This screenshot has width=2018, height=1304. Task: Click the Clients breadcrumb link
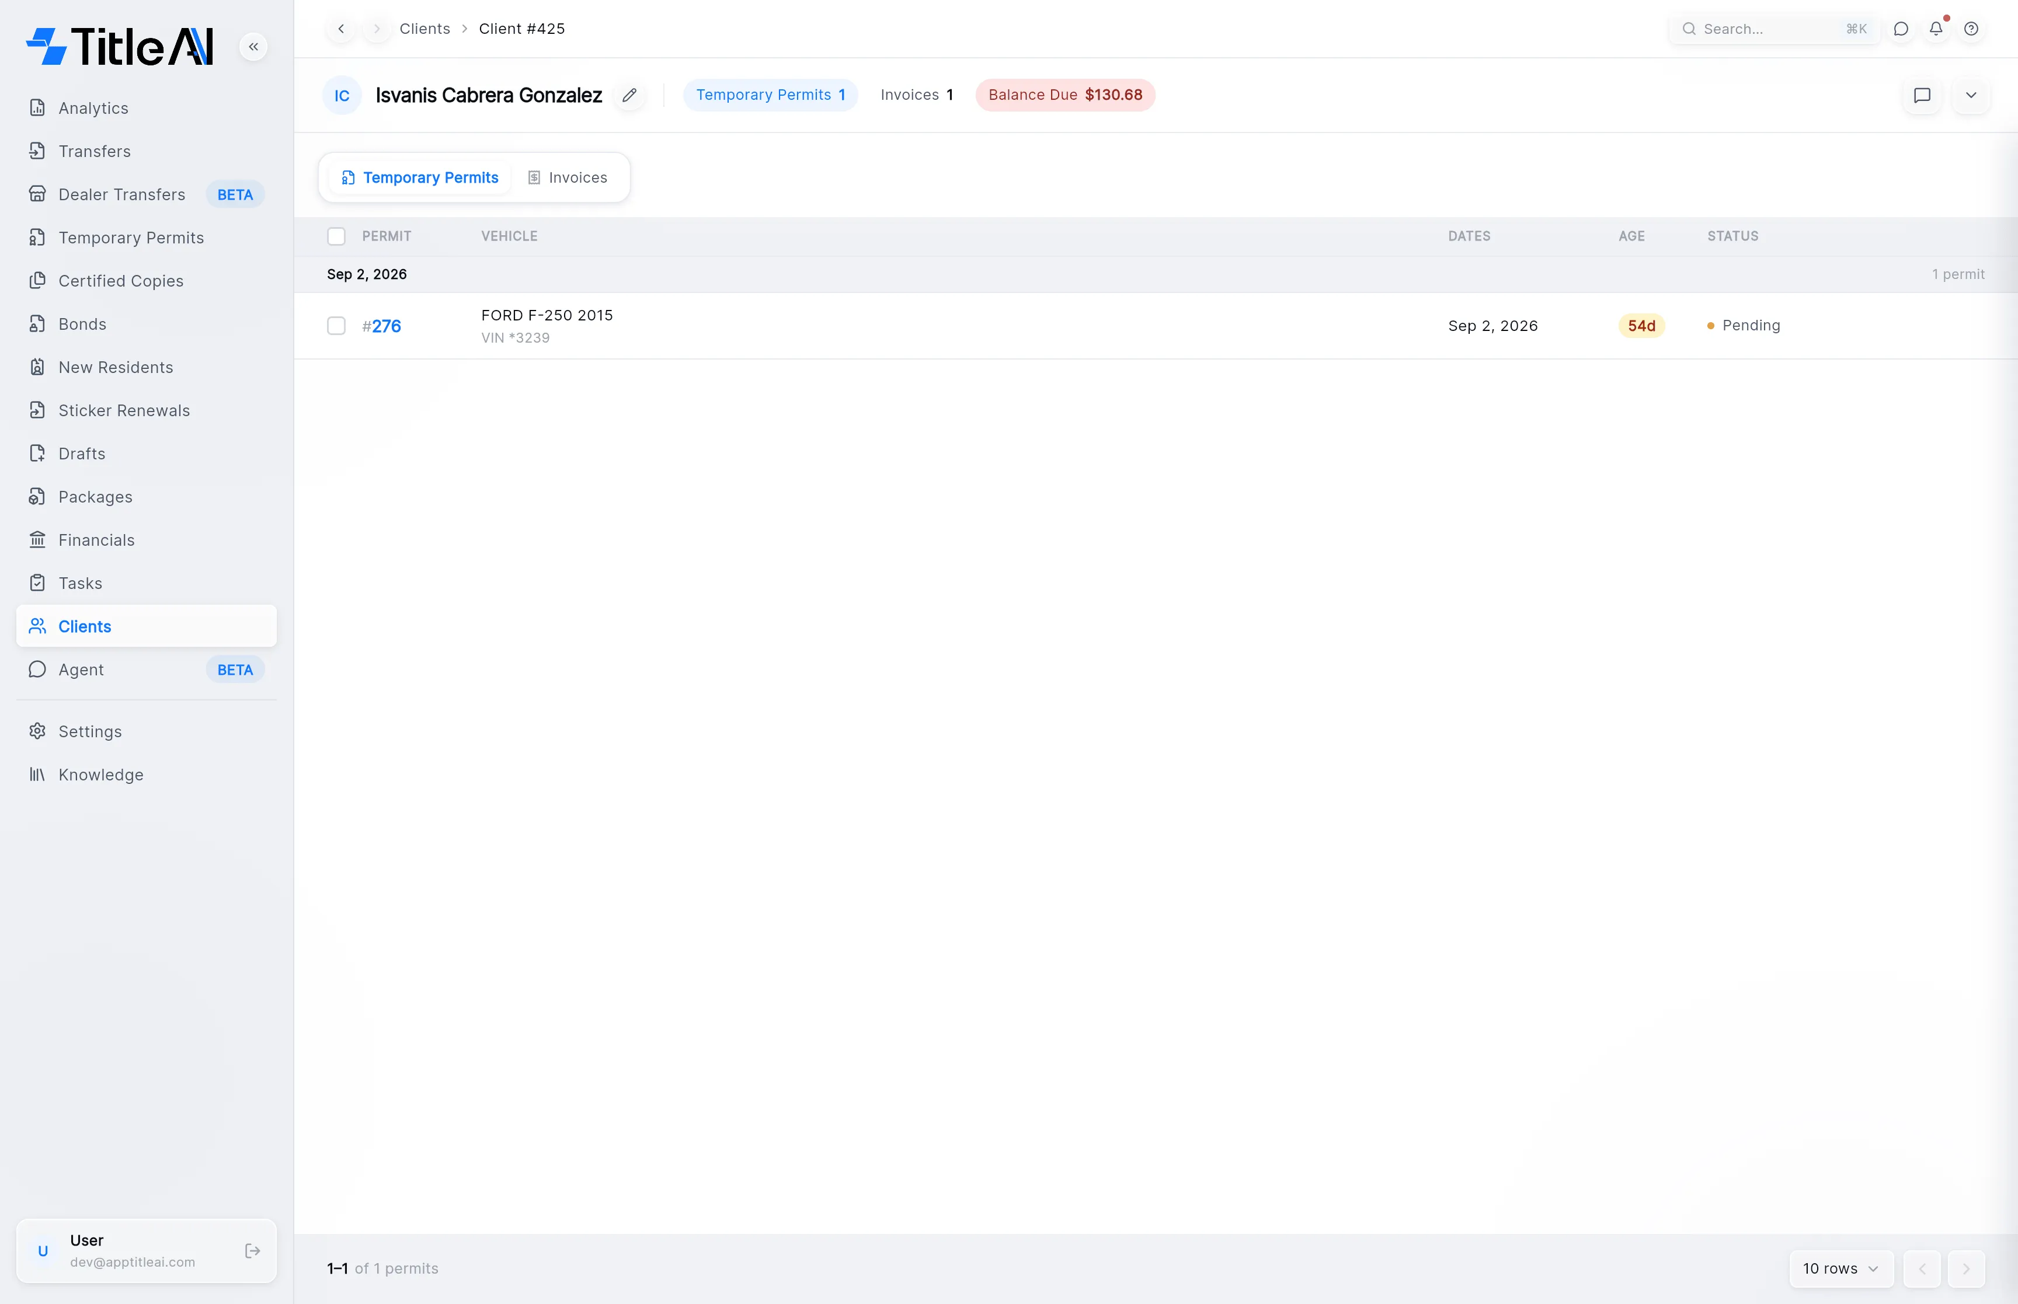click(425, 29)
